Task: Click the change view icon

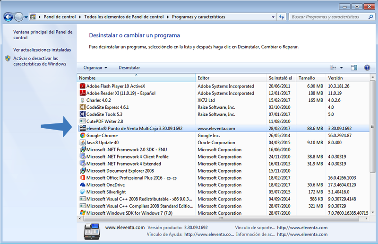Action: [x=333, y=68]
